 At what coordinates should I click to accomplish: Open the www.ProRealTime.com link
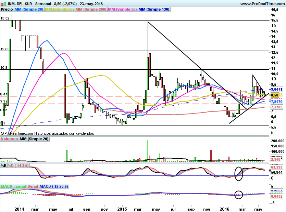click(262, 4)
